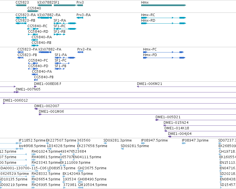This screenshot has height=189, width=236.
Task: Click the CG5823-RA label
Action: (x=26, y=15)
